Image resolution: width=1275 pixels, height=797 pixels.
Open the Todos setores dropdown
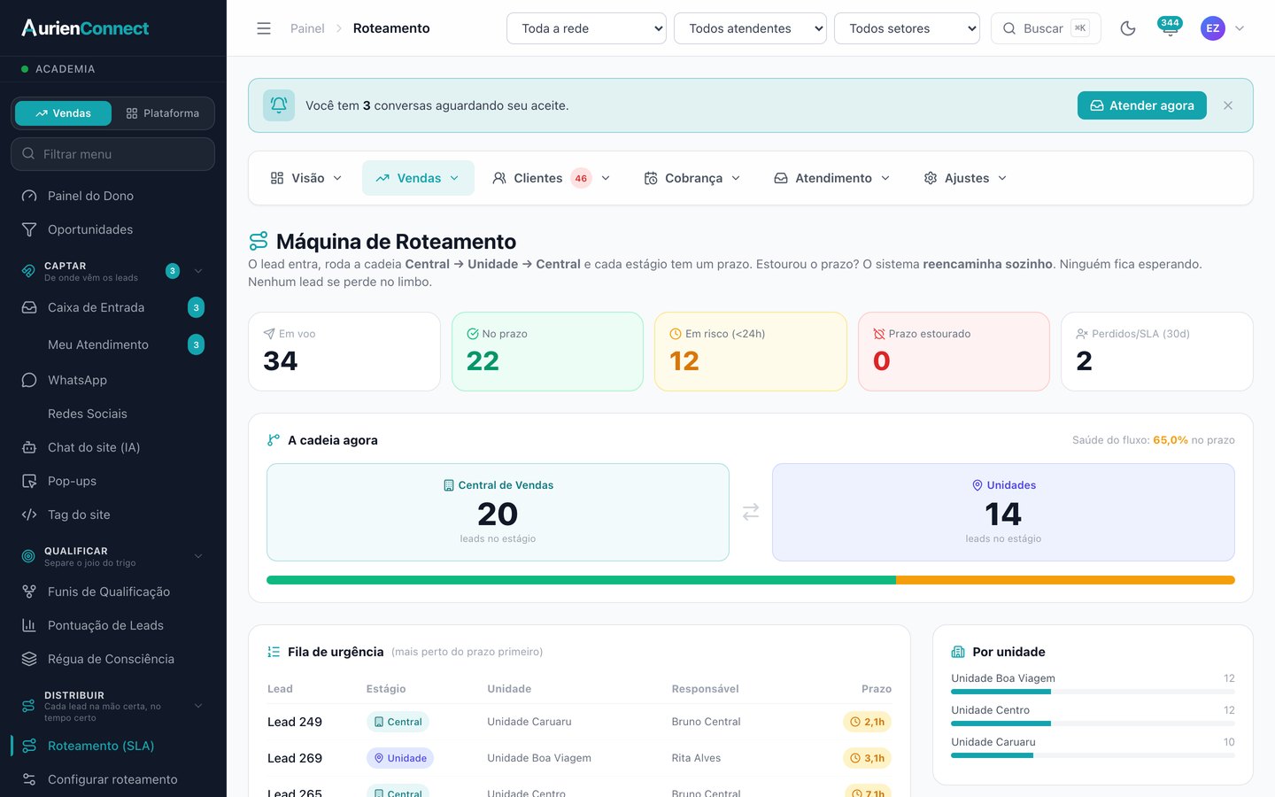point(907,28)
